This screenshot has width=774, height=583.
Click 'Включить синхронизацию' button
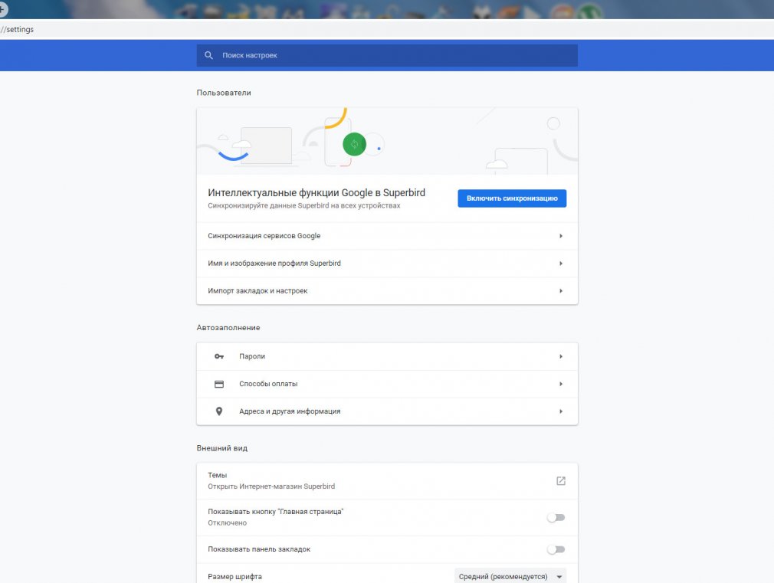pos(512,198)
